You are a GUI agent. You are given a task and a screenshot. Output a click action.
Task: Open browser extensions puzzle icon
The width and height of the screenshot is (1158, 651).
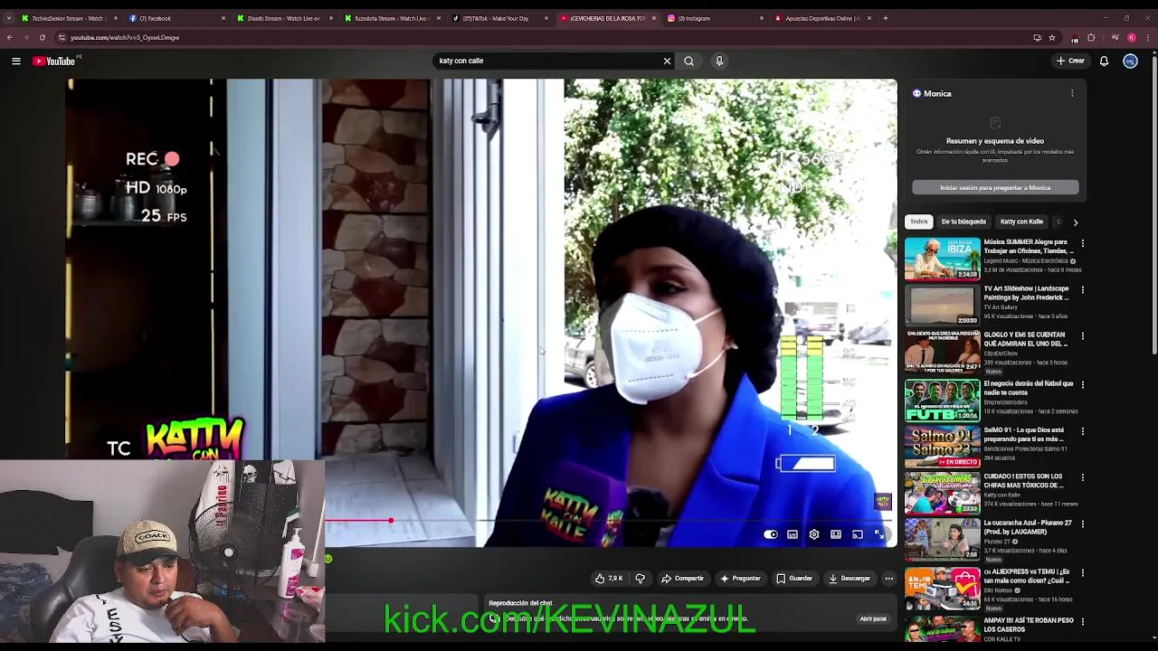(x=1091, y=37)
